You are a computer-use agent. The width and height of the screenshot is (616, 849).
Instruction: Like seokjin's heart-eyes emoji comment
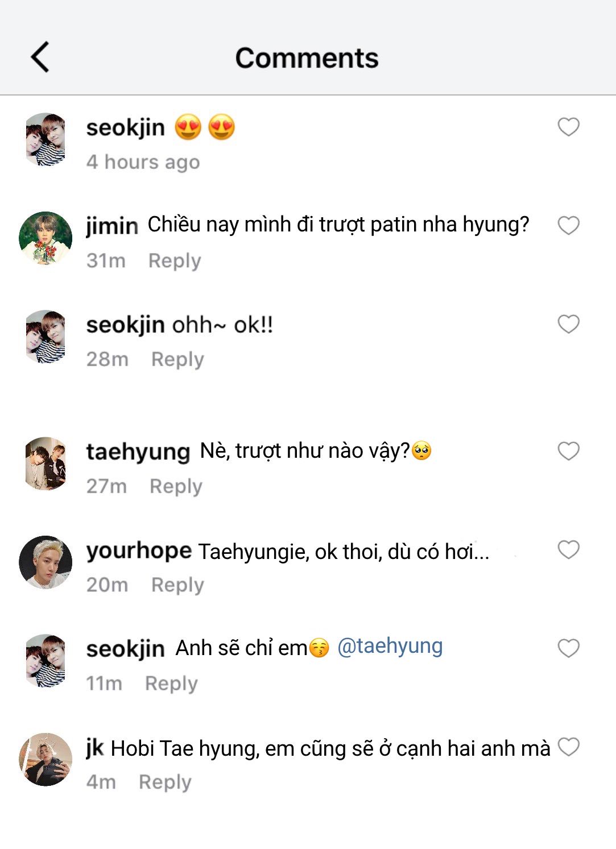[568, 127]
